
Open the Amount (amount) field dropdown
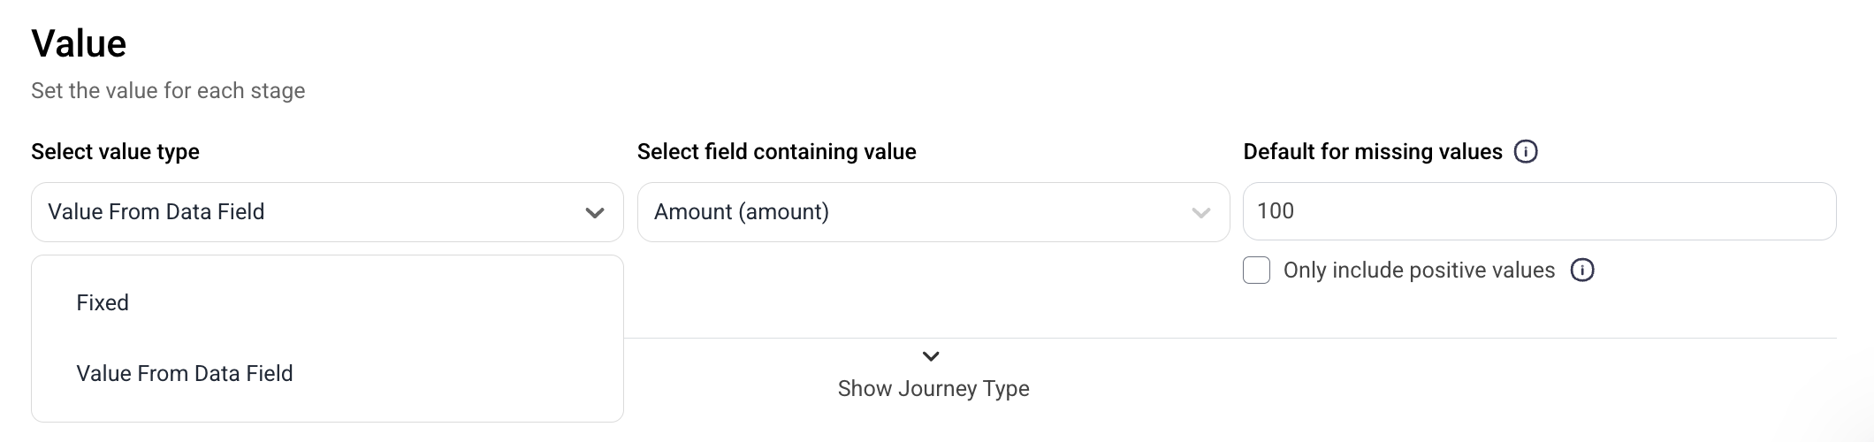(933, 212)
